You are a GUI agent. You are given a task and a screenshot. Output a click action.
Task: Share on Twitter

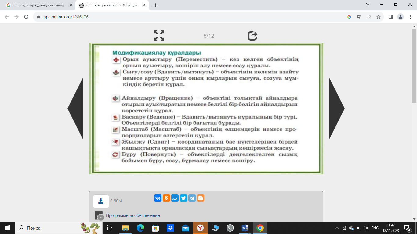point(183,198)
